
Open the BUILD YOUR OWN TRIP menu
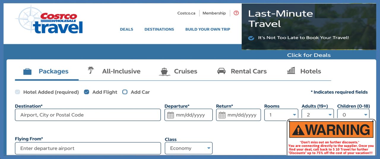pyautogui.click(x=208, y=29)
